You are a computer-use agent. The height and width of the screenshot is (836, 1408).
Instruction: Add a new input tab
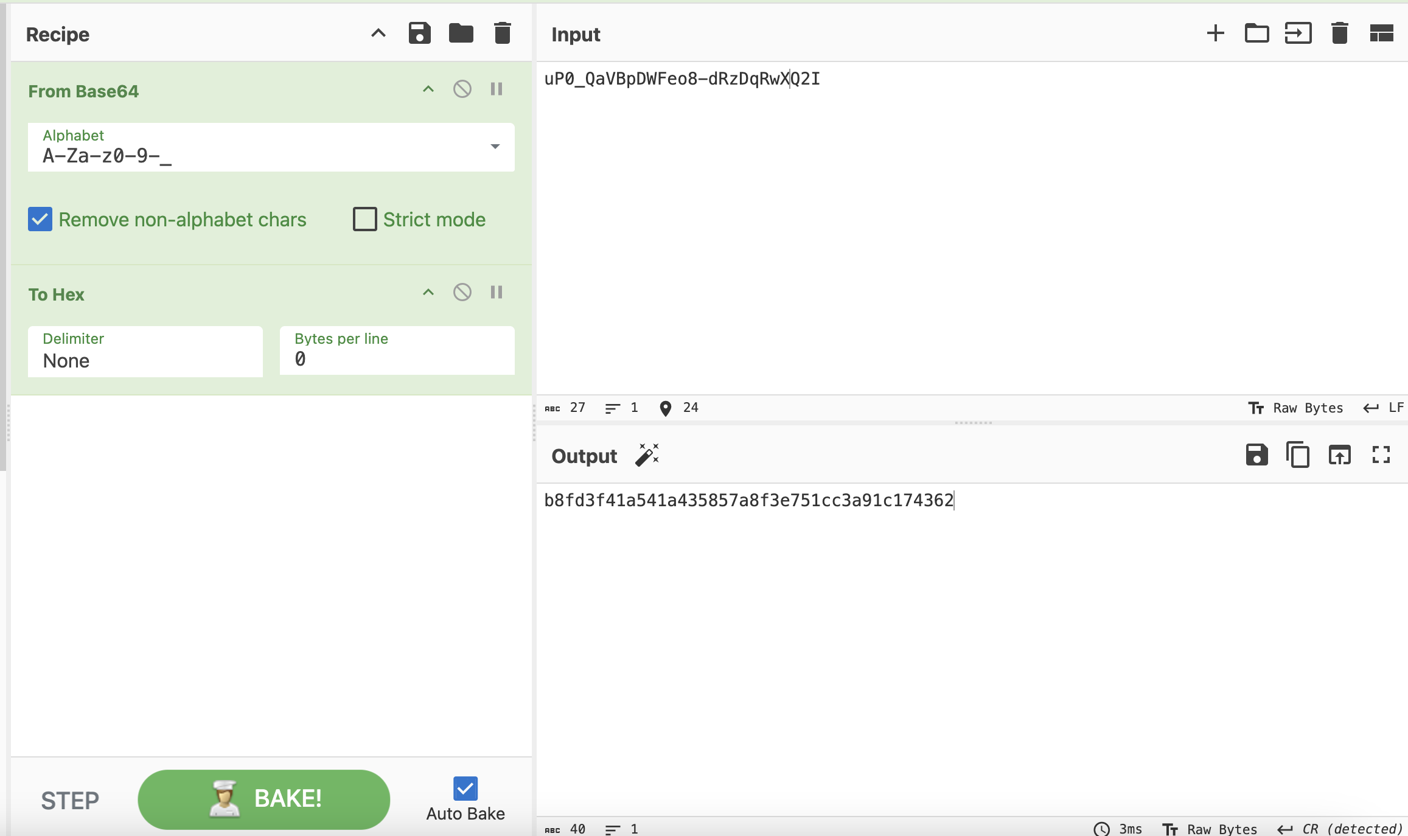pyautogui.click(x=1215, y=33)
